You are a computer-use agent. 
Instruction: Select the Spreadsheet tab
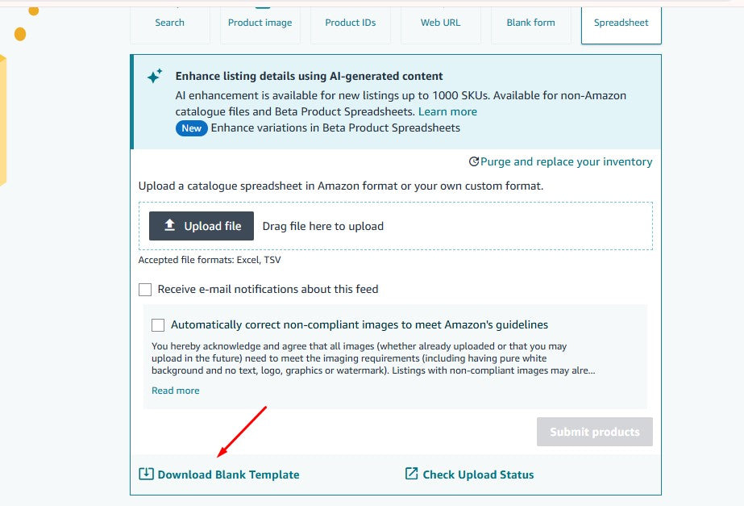click(x=621, y=23)
